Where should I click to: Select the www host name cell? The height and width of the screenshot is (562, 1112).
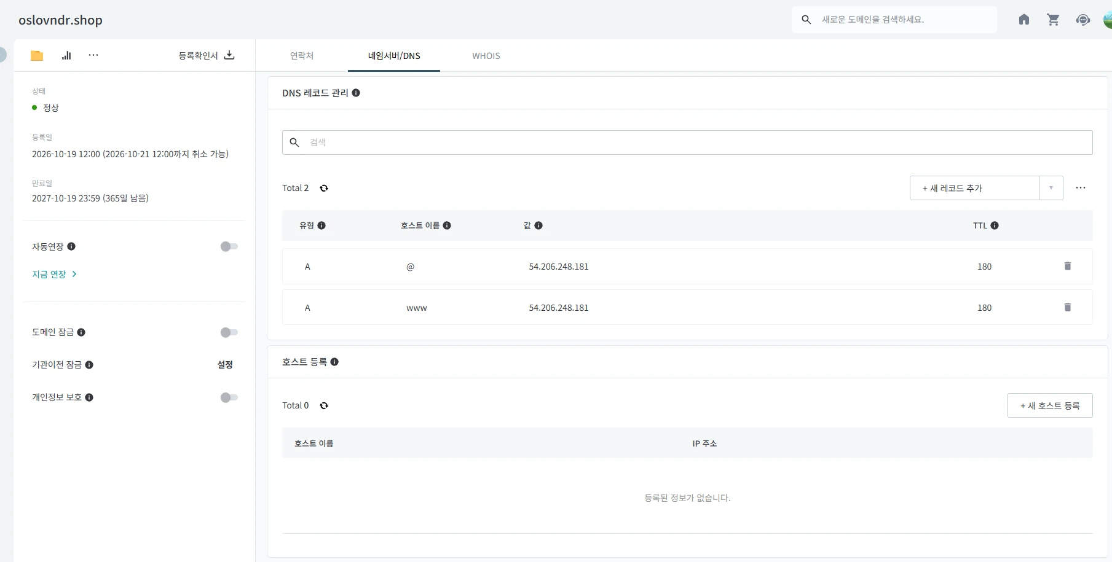(x=417, y=308)
